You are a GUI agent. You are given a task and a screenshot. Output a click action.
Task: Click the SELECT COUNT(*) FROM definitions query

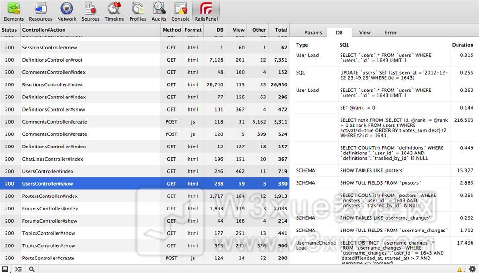point(392,153)
